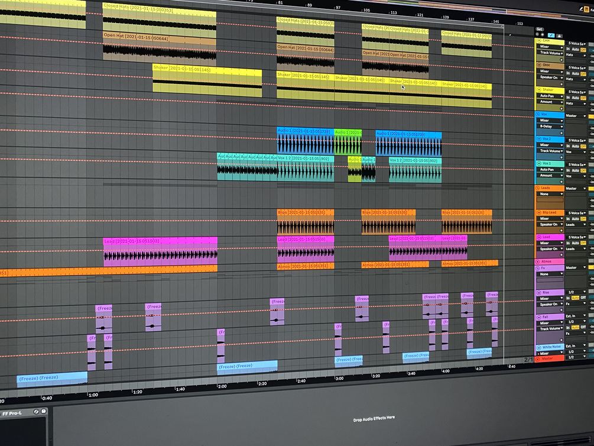Add automation lane on Shaker track

click(561, 108)
